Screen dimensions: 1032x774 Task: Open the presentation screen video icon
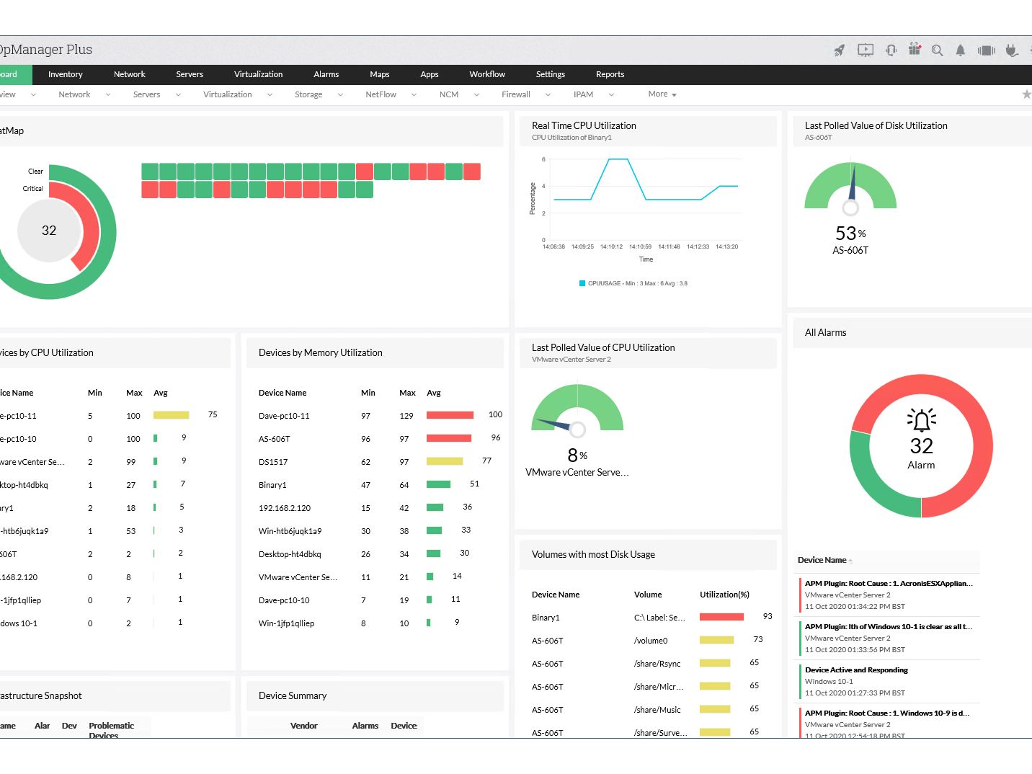pyautogui.click(x=866, y=50)
